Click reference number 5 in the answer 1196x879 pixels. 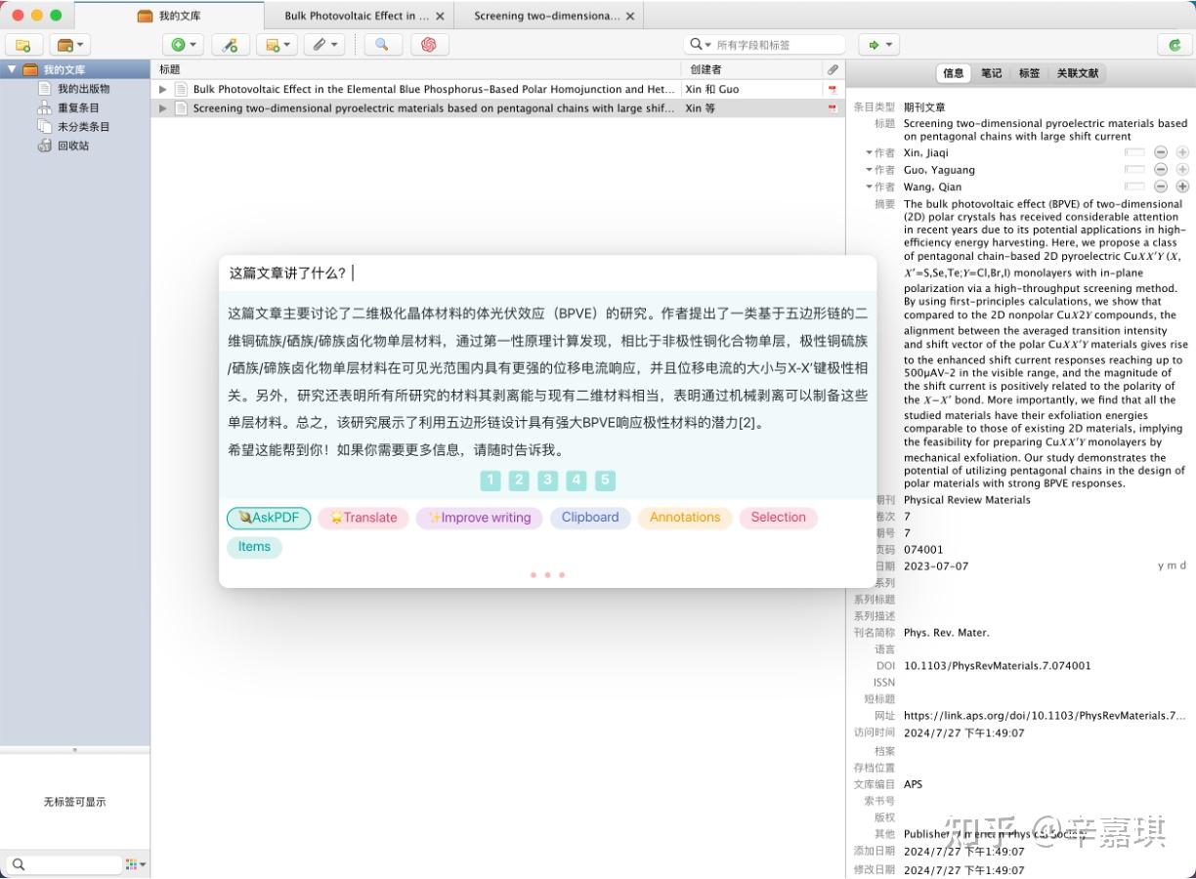tap(606, 481)
